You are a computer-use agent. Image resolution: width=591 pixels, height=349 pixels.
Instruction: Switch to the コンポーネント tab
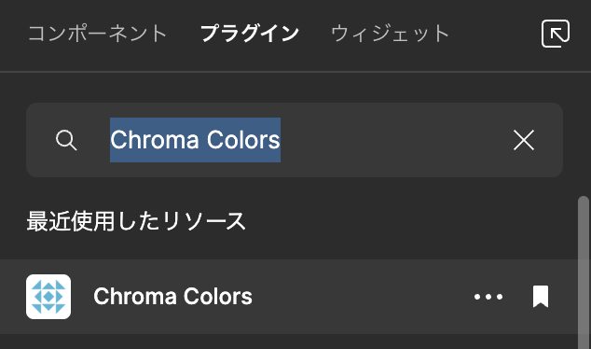click(x=98, y=34)
